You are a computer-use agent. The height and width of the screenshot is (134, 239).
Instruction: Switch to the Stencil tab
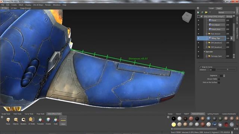click(178, 114)
